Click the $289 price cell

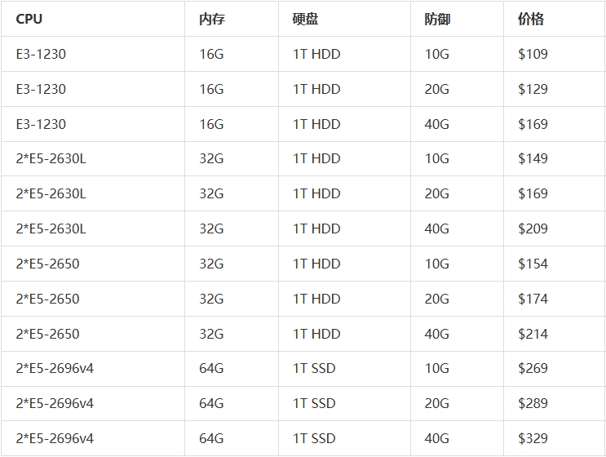coord(533,403)
